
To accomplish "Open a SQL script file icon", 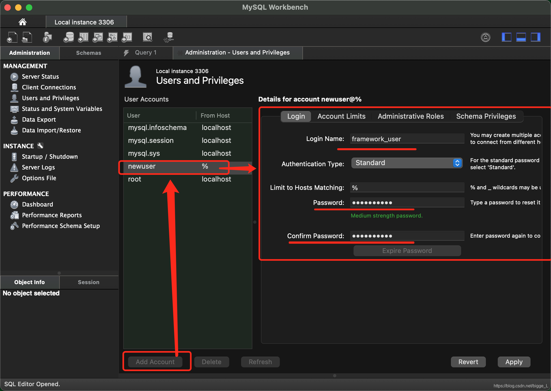I will pyautogui.click(x=27, y=37).
